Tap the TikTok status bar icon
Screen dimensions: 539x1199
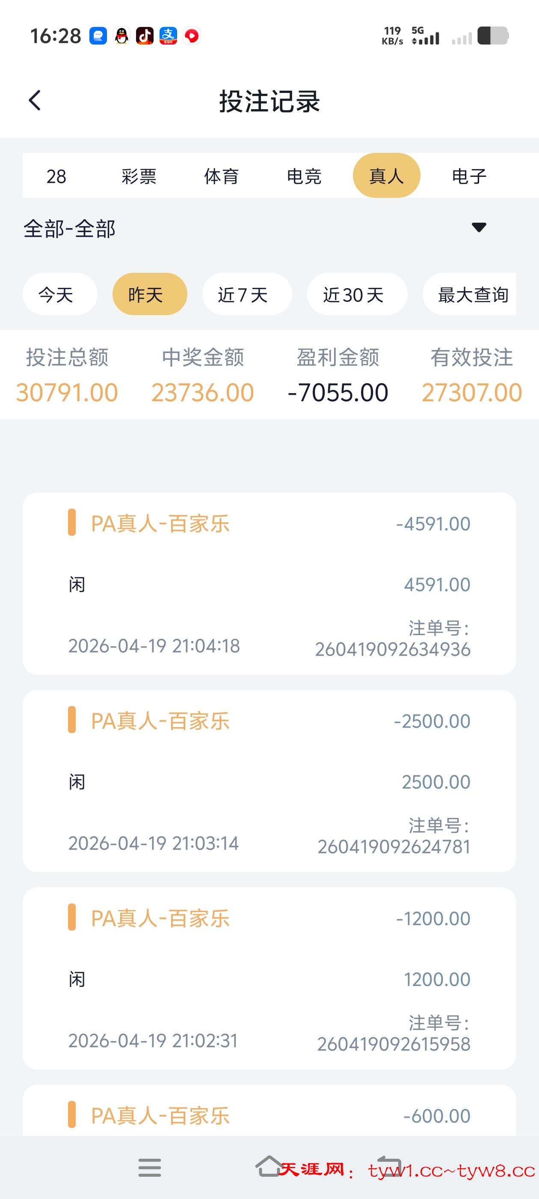145,36
